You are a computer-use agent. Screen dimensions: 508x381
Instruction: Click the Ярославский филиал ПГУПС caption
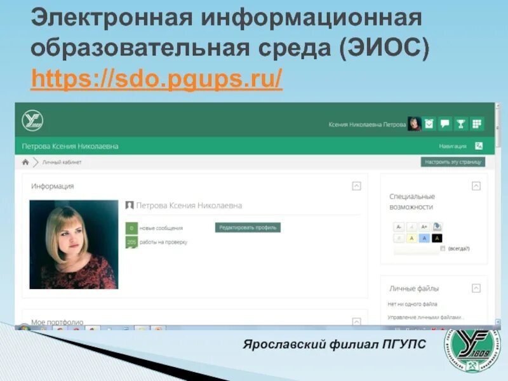pyautogui.click(x=335, y=344)
